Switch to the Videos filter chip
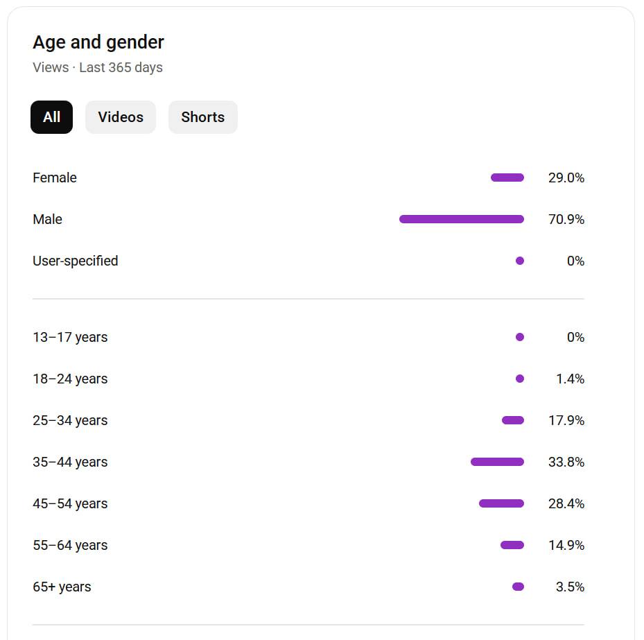Viewport: 644px width, 640px height. click(121, 117)
